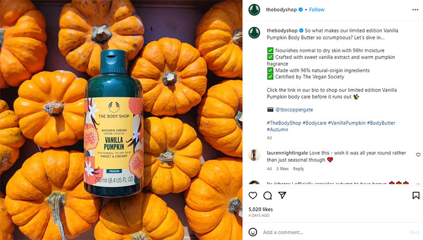423x240 pixels.
Task: Open the #VanillaPumpkin hashtag
Action: point(347,123)
